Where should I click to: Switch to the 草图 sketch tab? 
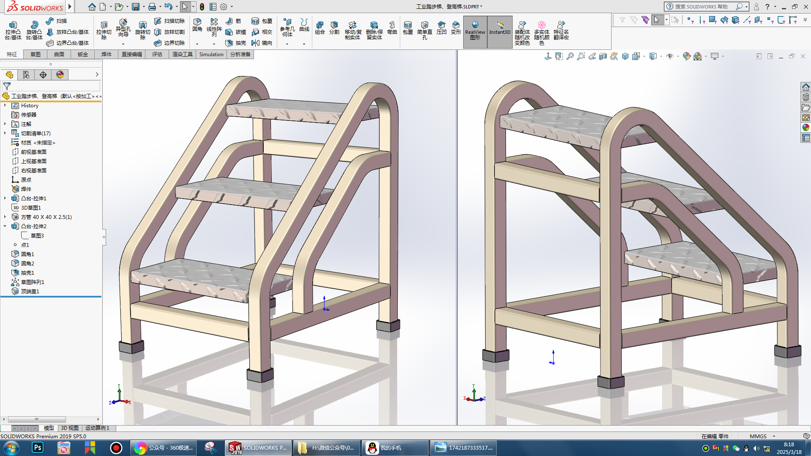pos(35,55)
